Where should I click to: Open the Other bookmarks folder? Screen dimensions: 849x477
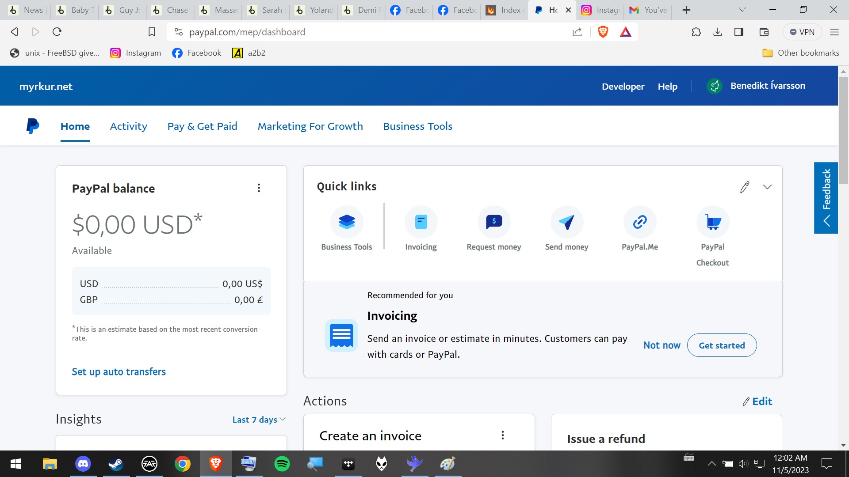tap(801, 53)
